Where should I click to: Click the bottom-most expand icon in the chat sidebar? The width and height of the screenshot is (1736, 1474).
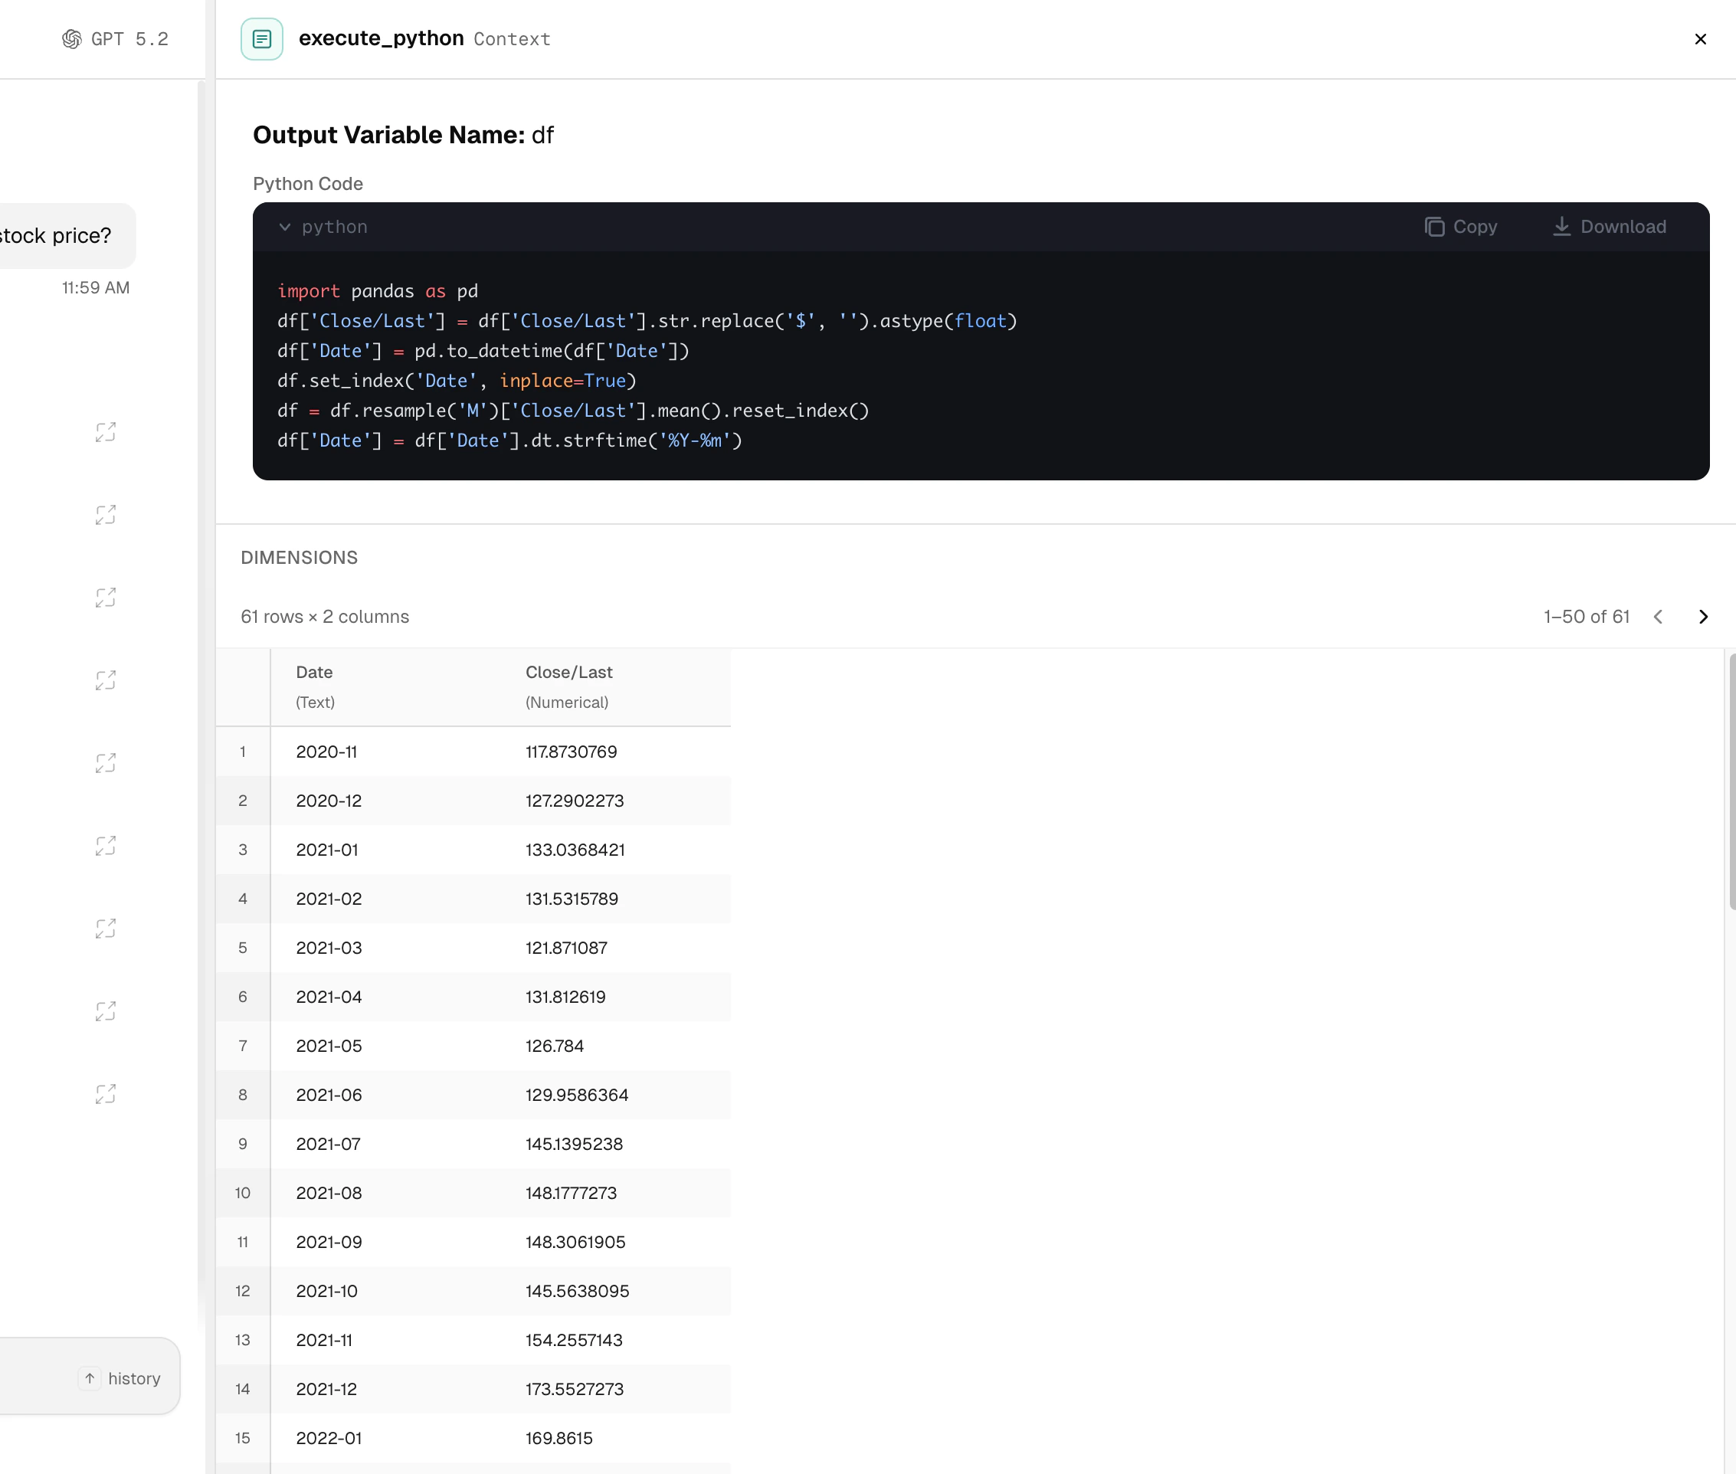click(x=105, y=1093)
